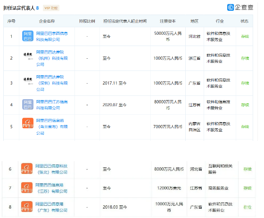Click the 商务服务业 industry cell

[x=218, y=188]
